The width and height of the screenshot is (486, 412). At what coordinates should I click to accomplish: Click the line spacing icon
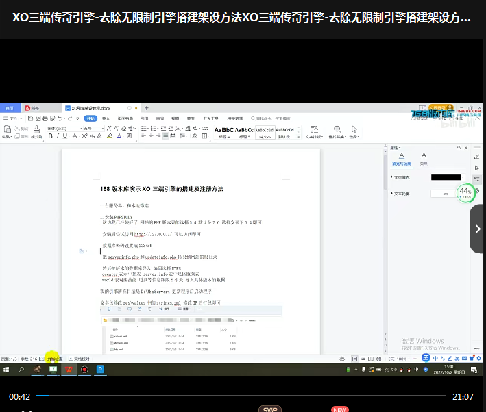182,136
